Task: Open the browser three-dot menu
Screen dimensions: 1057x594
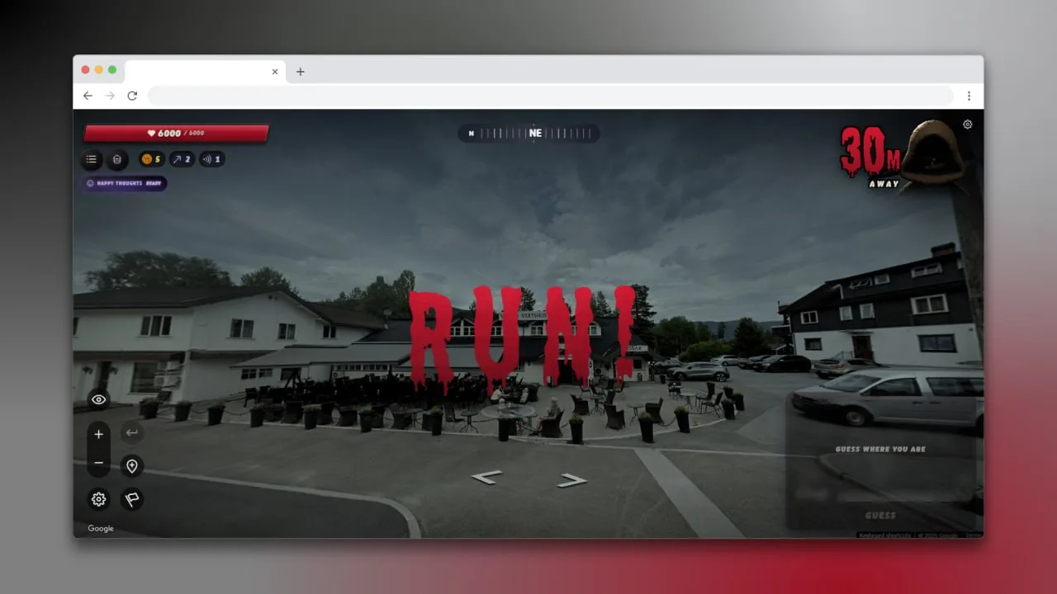Action: coord(969,96)
